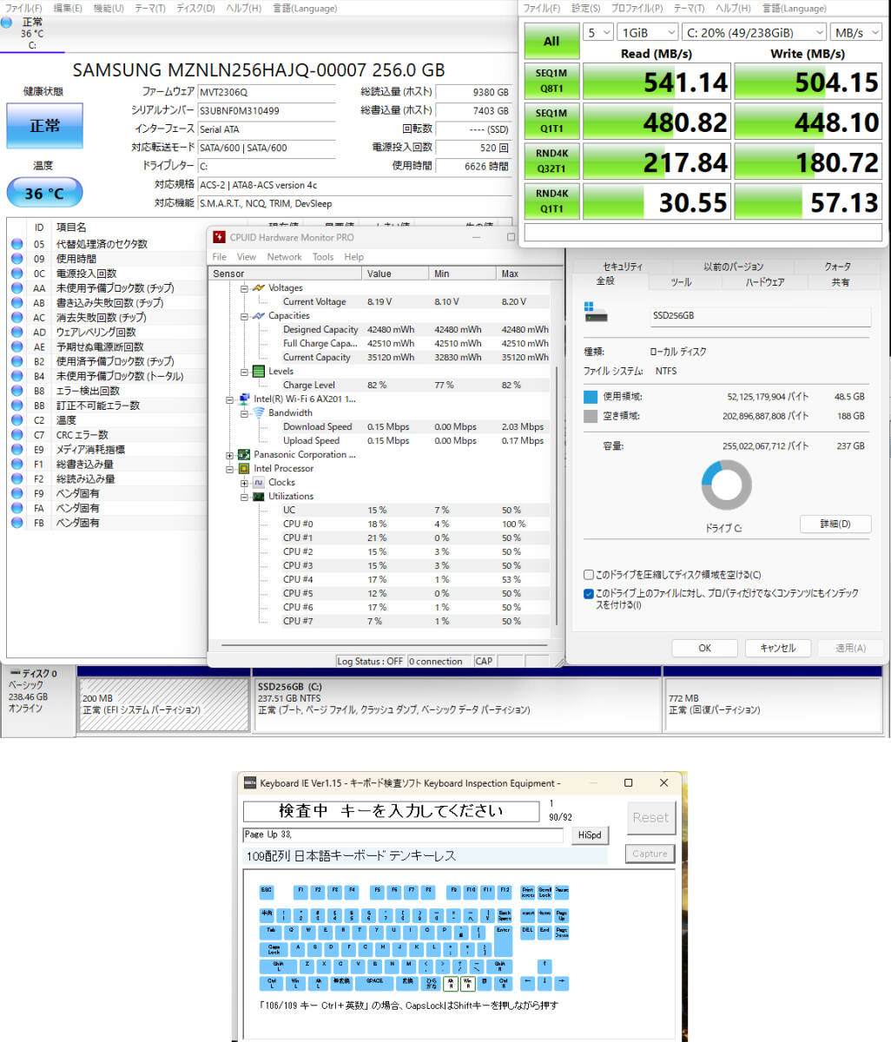Click the Clocks waveform icon
Screen dimensions: 891x1042
pyautogui.click(x=258, y=482)
